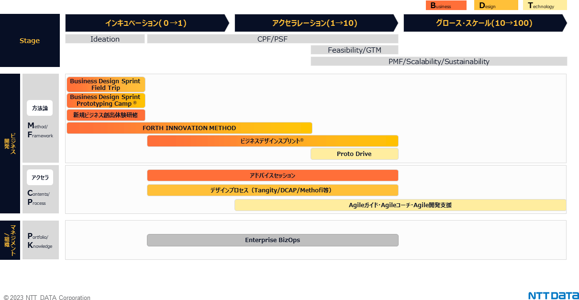Click the Portfolio/Knowledge label
Image resolution: width=579 pixels, height=300 pixels.
tap(40, 241)
